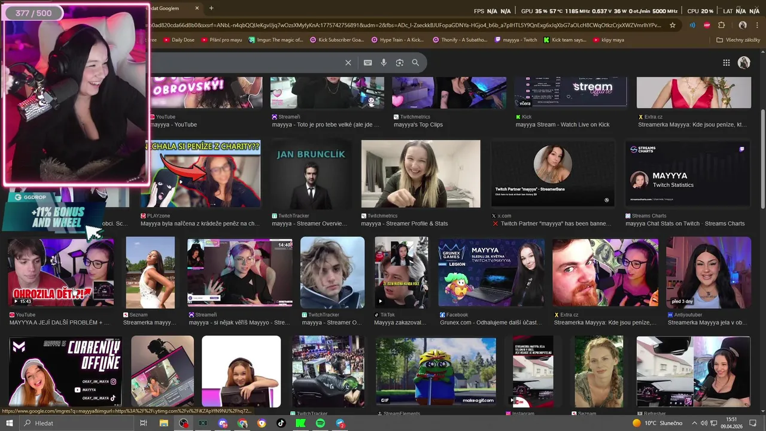
Task: Open Kick app from the taskbar
Action: [x=300, y=423]
